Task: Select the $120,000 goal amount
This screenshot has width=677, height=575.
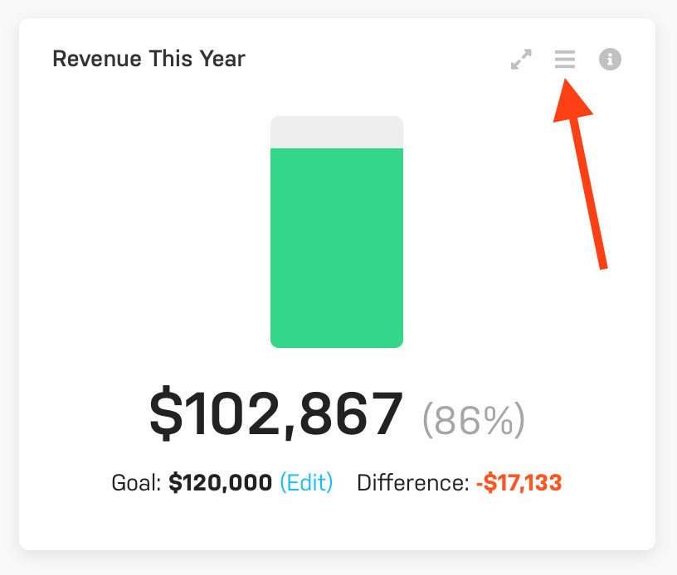Action: coord(220,482)
